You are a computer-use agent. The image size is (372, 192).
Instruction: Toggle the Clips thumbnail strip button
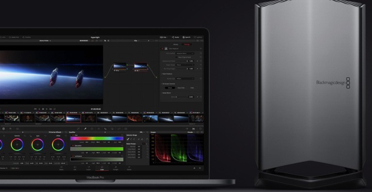[x=163, y=37]
